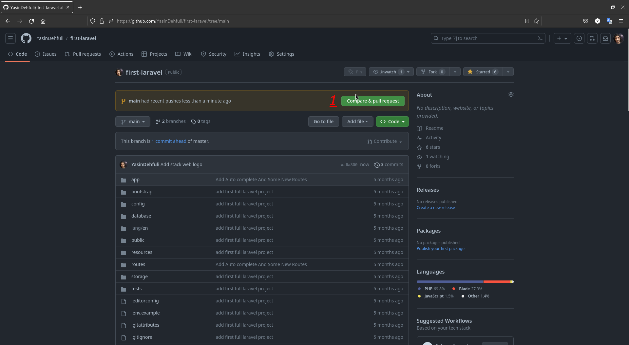Show the site connection lock icon
This screenshot has height=345, width=629.
tap(102, 21)
